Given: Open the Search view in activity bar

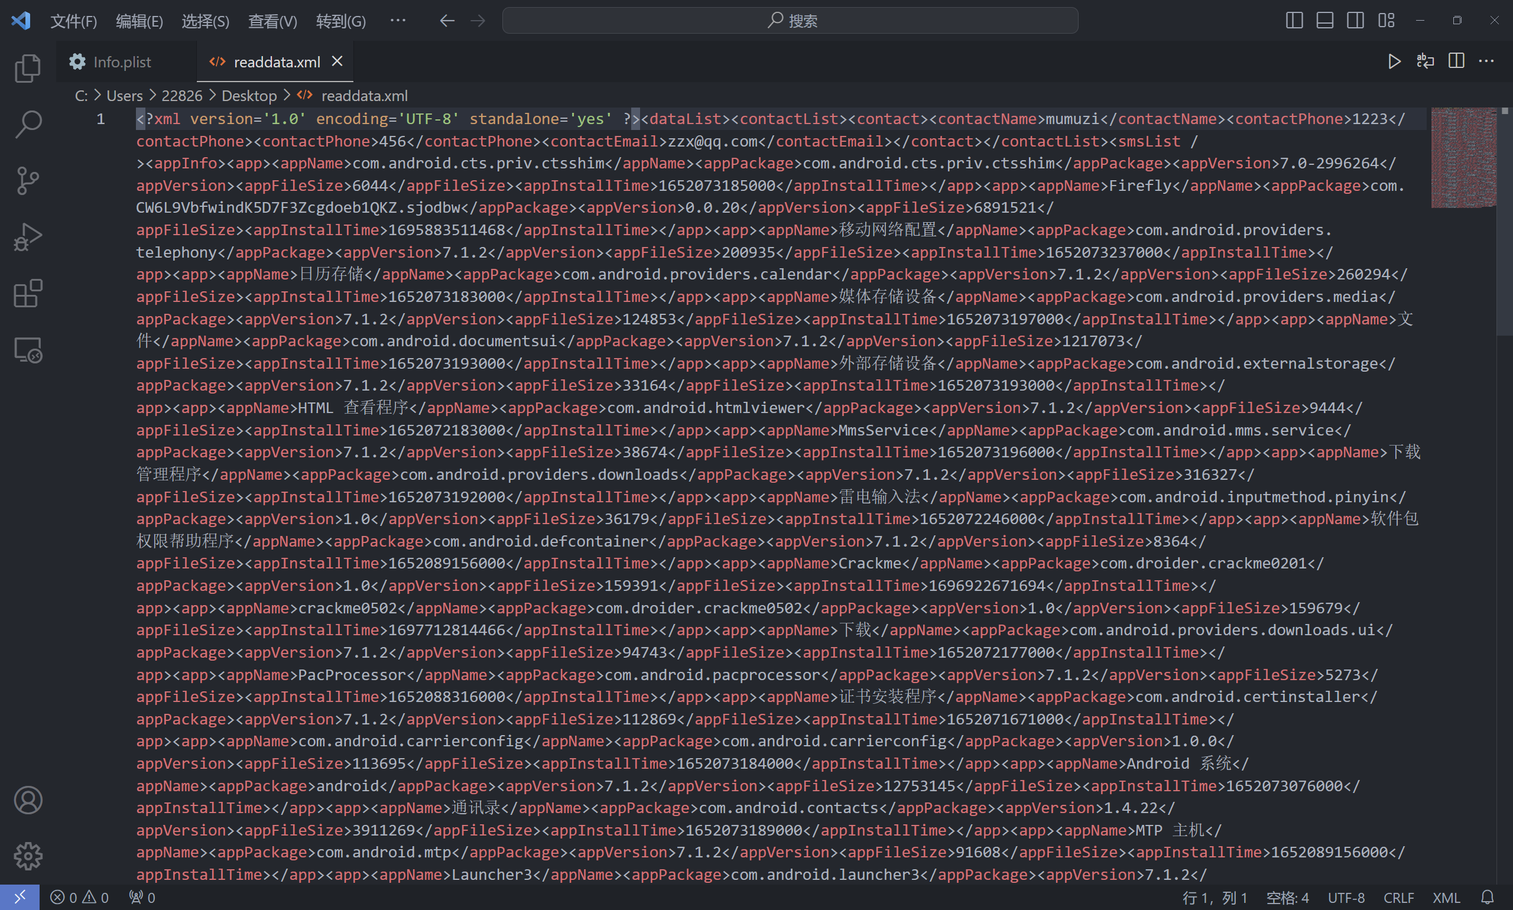Looking at the screenshot, I should point(28,124).
